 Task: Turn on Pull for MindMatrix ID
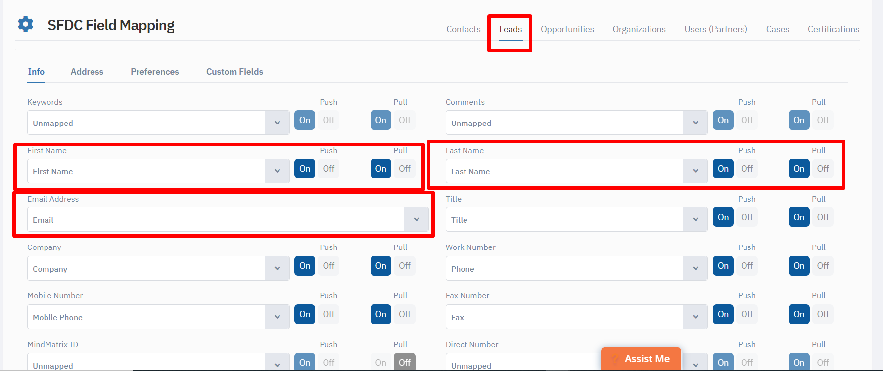tap(381, 362)
